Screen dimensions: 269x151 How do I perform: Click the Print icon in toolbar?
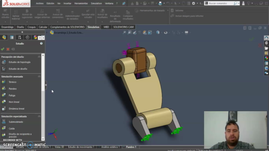160,3
